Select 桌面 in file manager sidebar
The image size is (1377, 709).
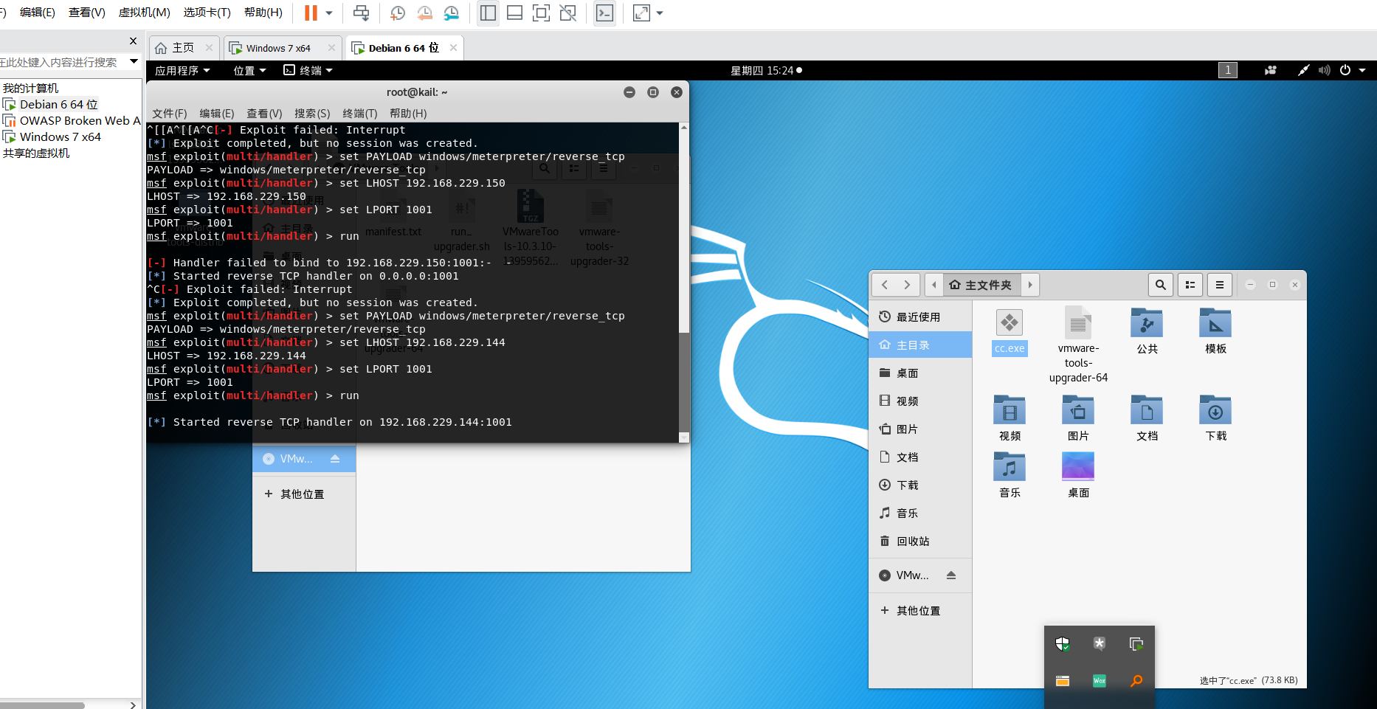[920, 373]
